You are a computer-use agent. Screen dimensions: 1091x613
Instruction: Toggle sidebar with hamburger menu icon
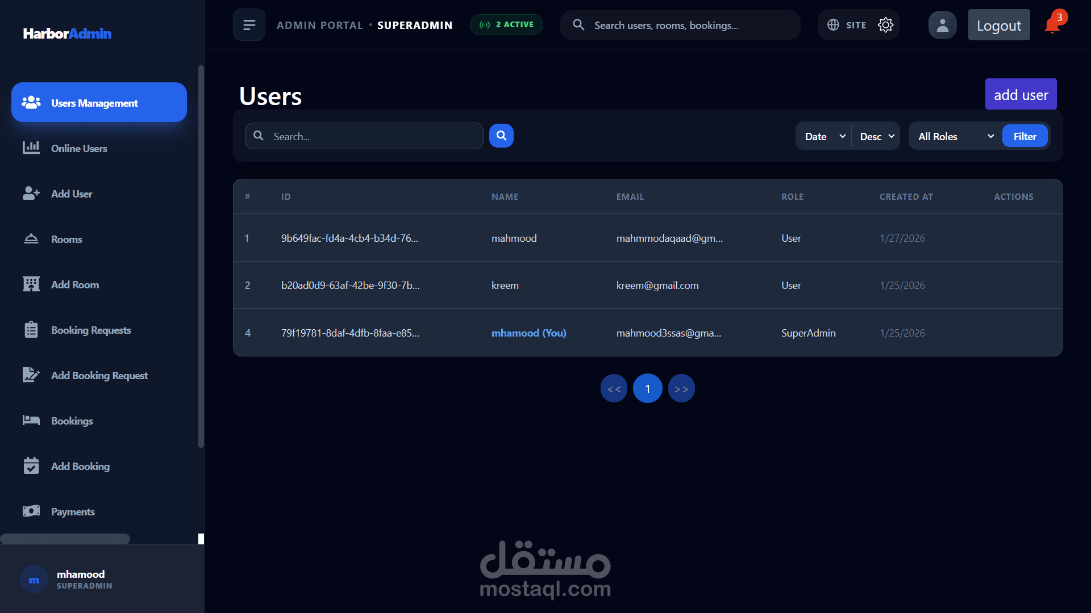coord(249,25)
